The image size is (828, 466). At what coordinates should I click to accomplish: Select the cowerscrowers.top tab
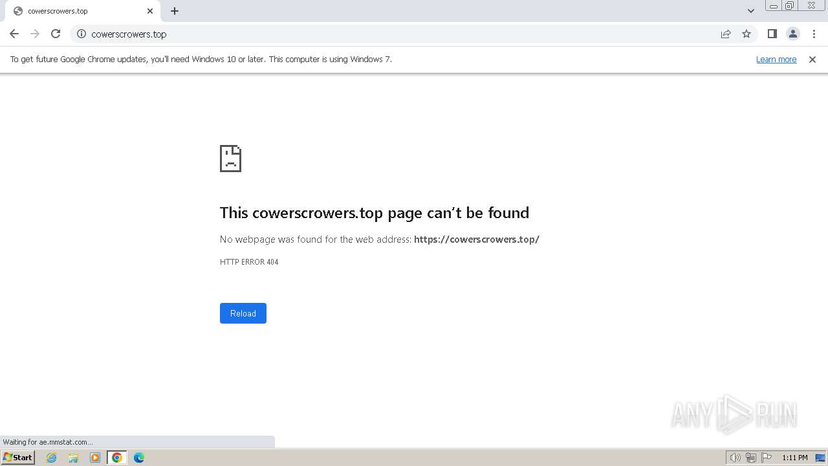tap(83, 11)
